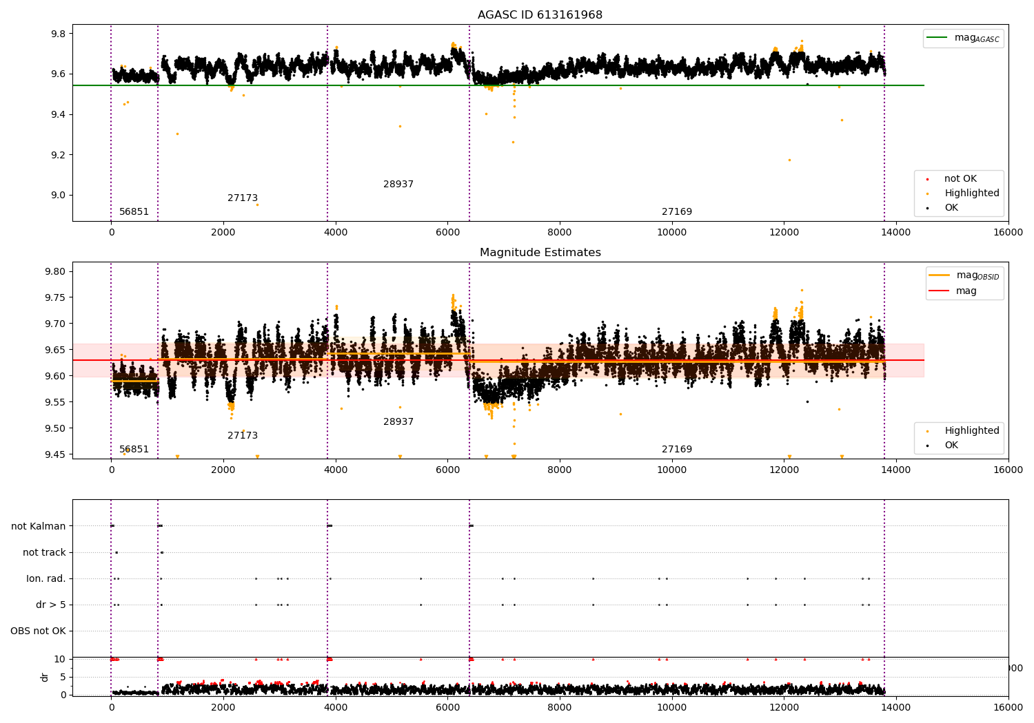Click 'Highlighted' in the top plot legend
Viewport: 1034px width, 723px height.
pyautogui.click(x=972, y=193)
